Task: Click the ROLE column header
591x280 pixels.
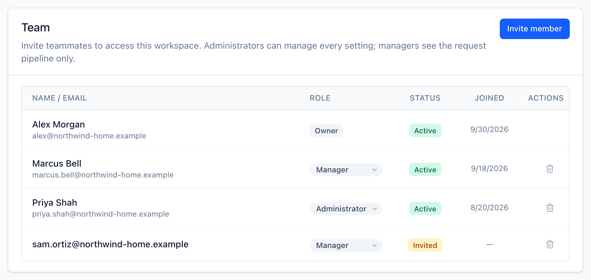Action: coord(320,98)
